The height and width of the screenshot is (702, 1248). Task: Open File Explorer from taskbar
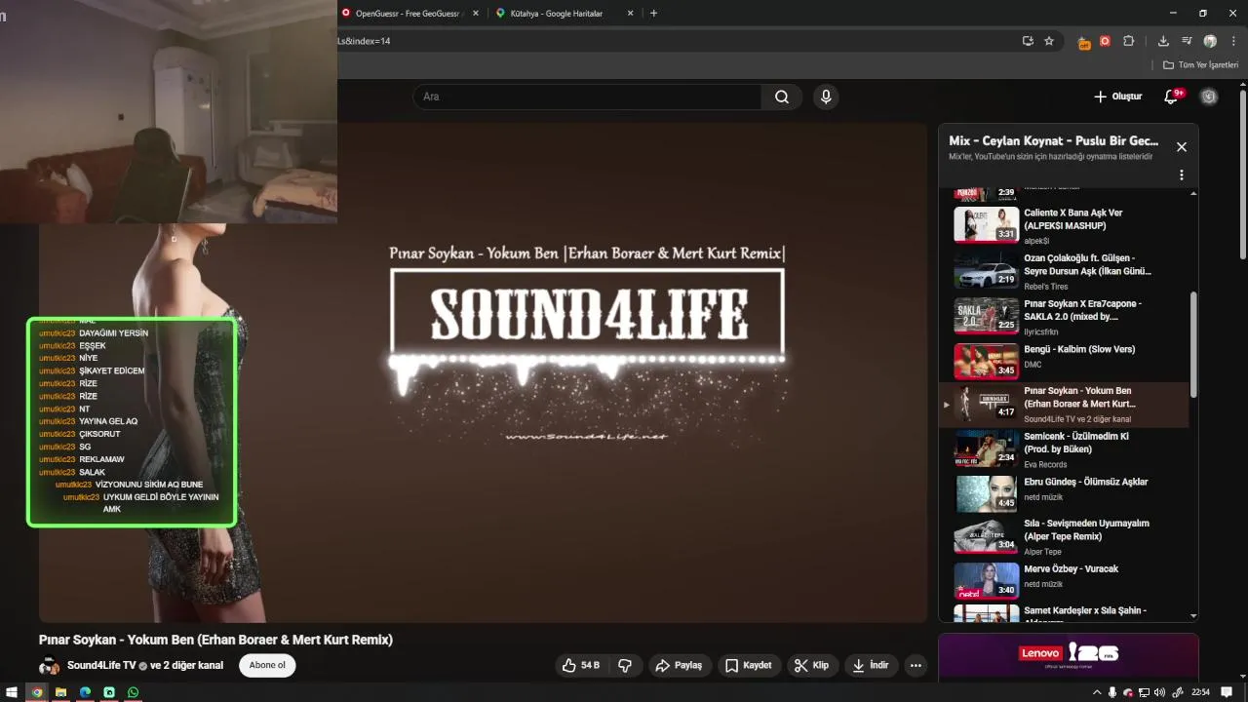coord(60,692)
